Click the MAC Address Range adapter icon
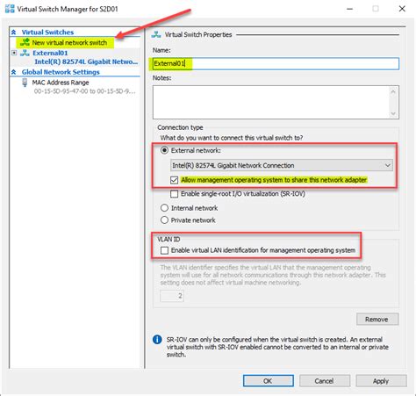This screenshot has width=416, height=396. [x=25, y=83]
